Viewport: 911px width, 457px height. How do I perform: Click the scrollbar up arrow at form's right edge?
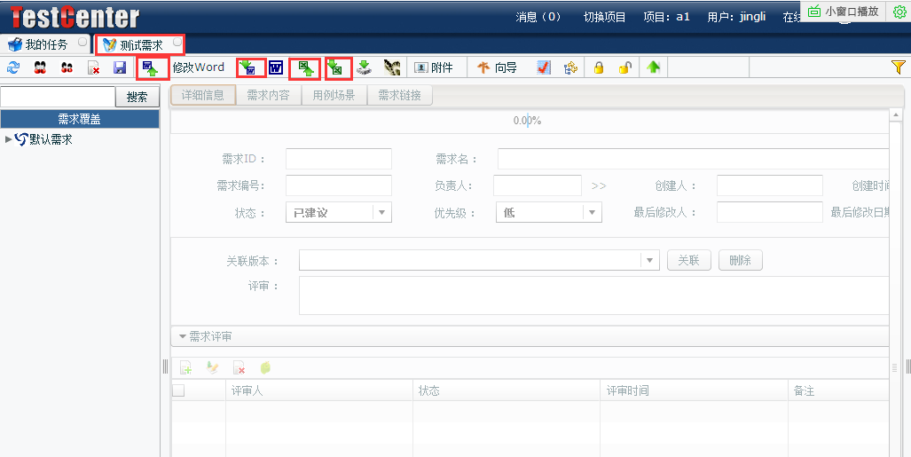tap(895, 115)
